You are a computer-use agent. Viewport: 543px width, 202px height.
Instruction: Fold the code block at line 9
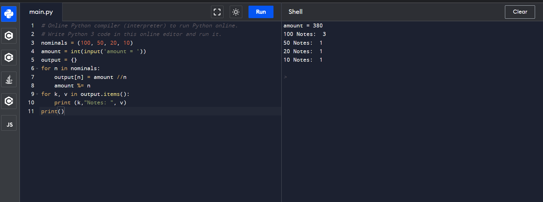(x=37, y=94)
